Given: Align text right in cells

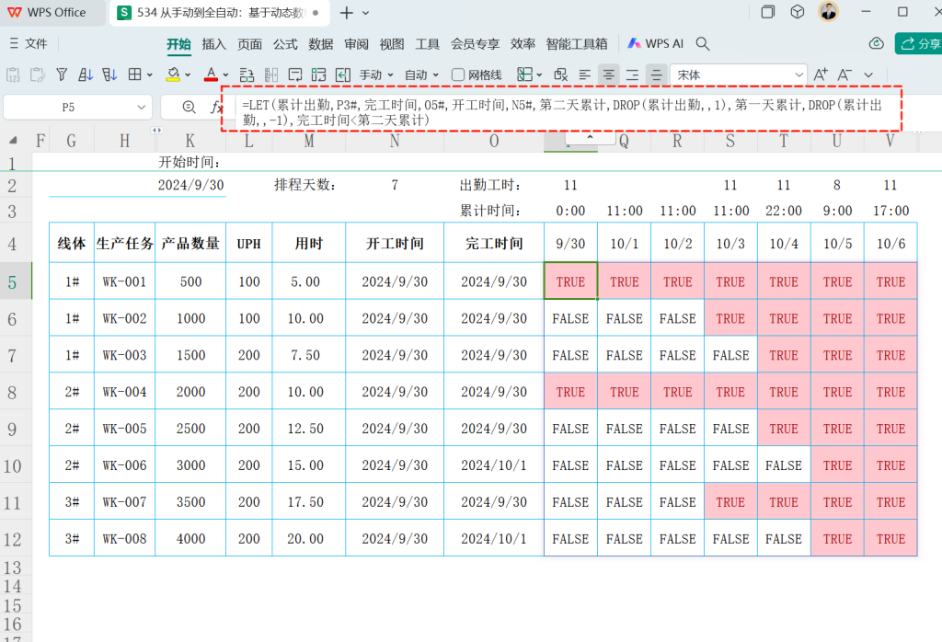Looking at the screenshot, I should coord(632,75).
